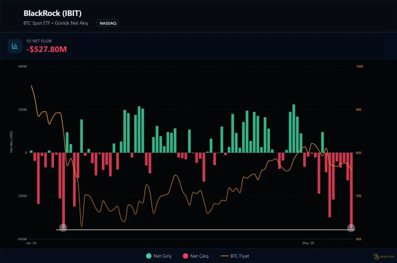Click the 300M left axis label
This screenshot has width=397, height=263.
(22, 110)
